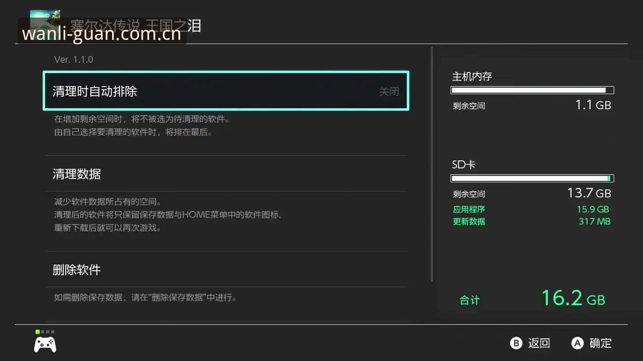Click the 主机内存 storage bar
This screenshot has height=361, width=643.
[532, 90]
